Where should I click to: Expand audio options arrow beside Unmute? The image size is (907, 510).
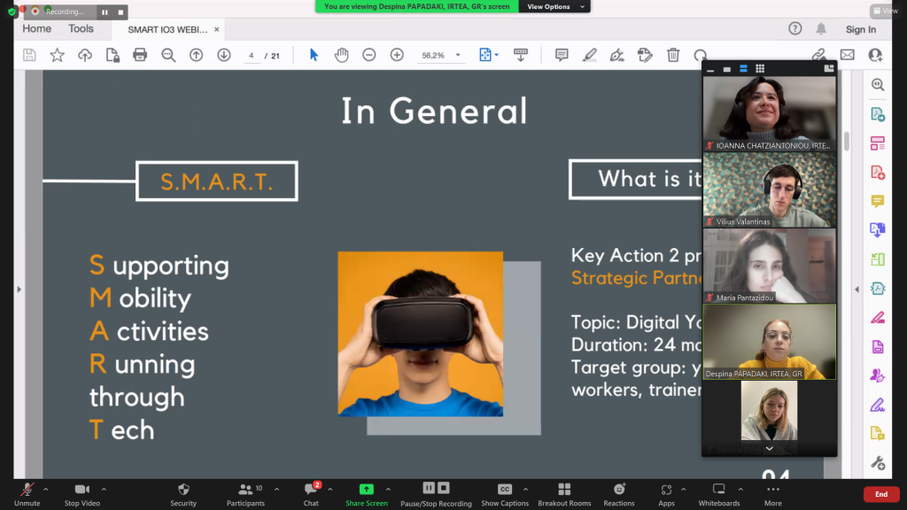coord(46,488)
